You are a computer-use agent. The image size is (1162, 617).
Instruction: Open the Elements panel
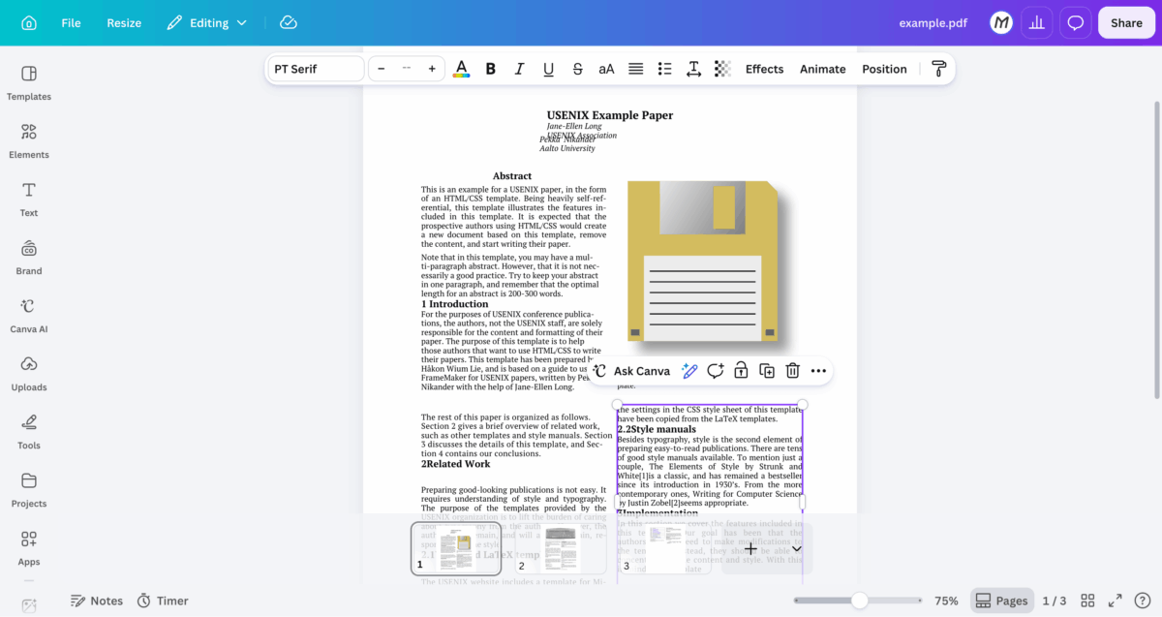tap(29, 140)
